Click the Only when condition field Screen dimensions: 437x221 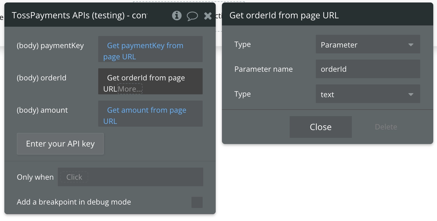click(x=143, y=177)
